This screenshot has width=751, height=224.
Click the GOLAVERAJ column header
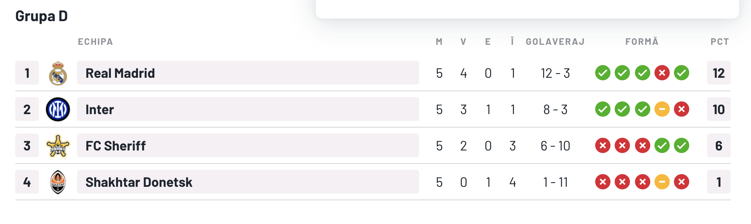tap(555, 41)
